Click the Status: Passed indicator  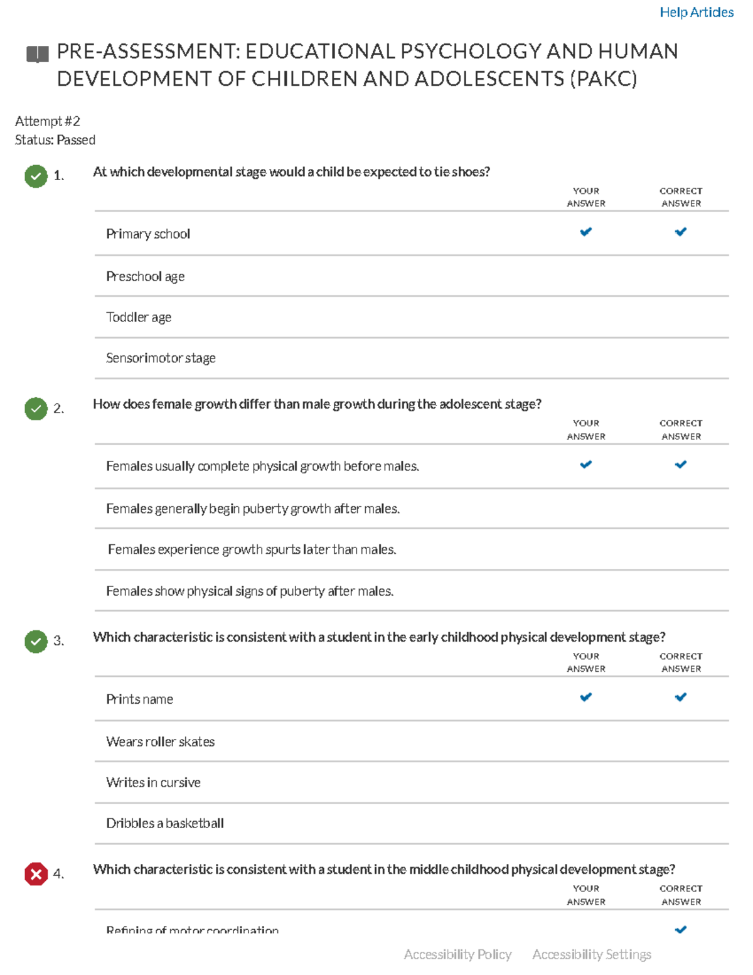[x=55, y=139]
